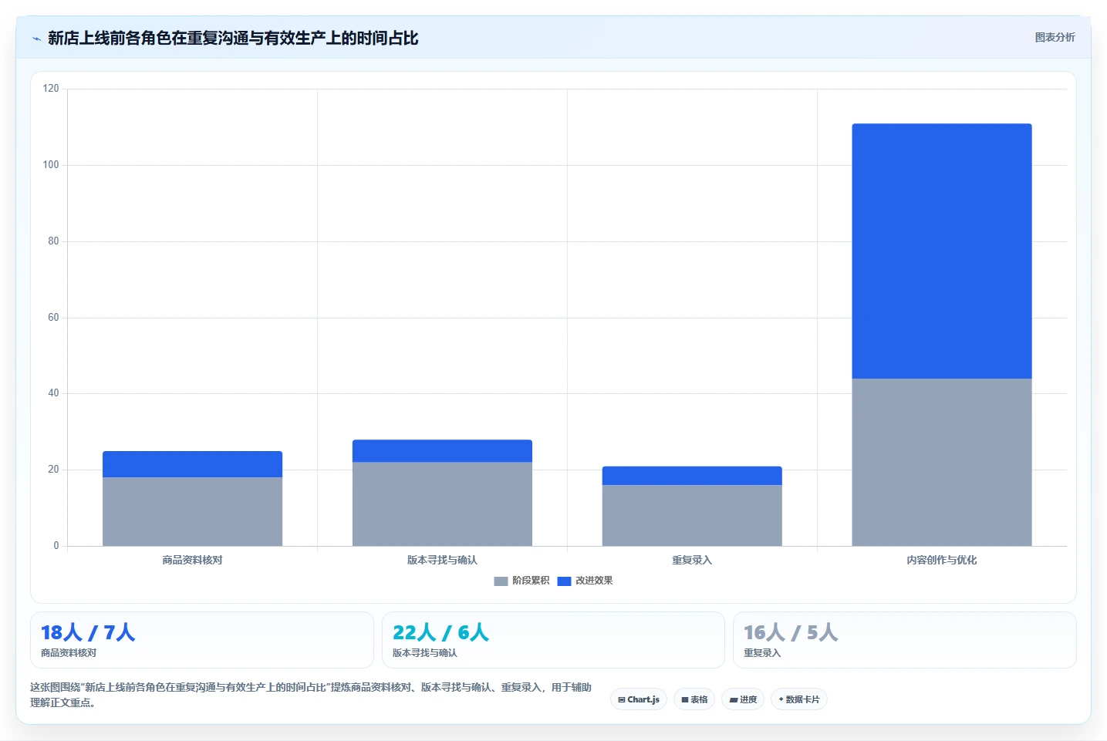Click the 图表分析 label in the header
1107x741 pixels.
click(x=1055, y=37)
